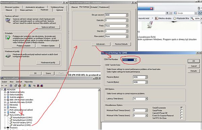Open the Akce menu in Device Manager

11,82
